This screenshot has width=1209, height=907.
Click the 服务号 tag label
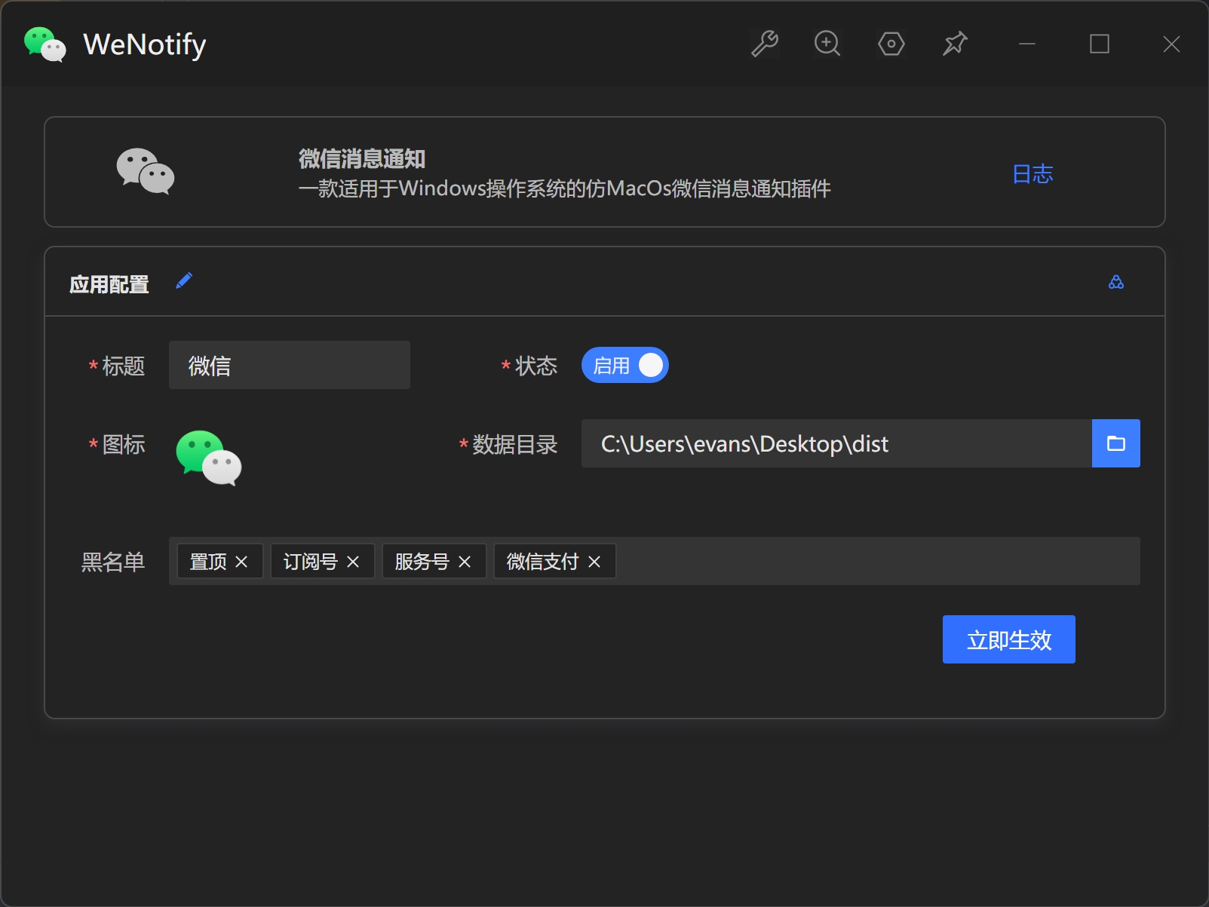(x=422, y=562)
